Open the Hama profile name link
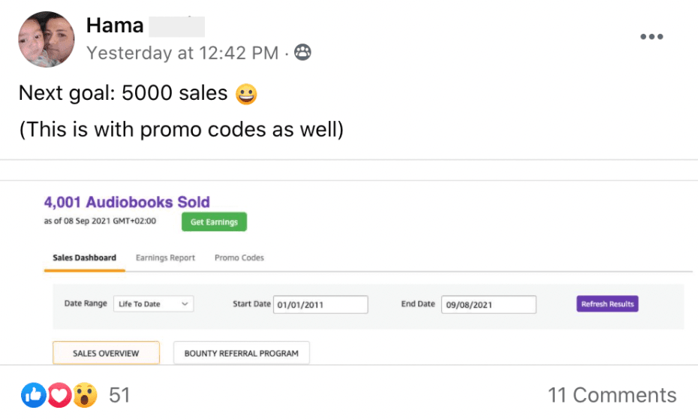 115,26
